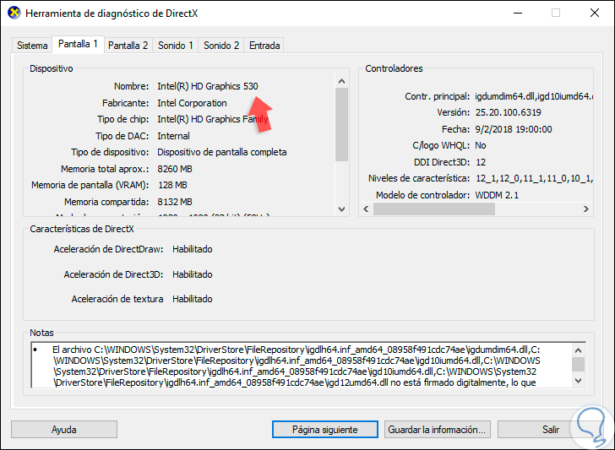This screenshot has width=615, height=450.
Task: Click Habilitado next to Aceleración de Direct3D
Action: click(193, 274)
